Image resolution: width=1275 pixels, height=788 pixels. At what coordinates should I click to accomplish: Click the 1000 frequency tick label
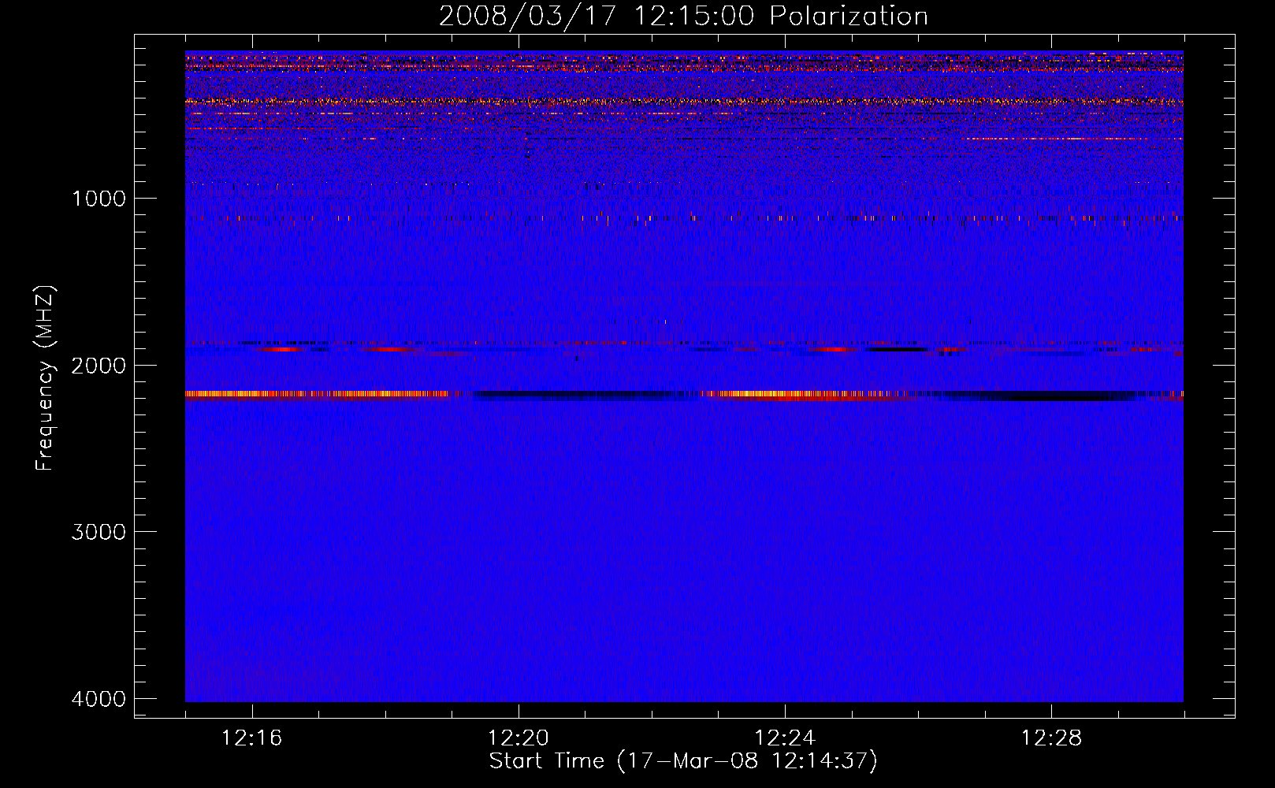[x=99, y=199]
